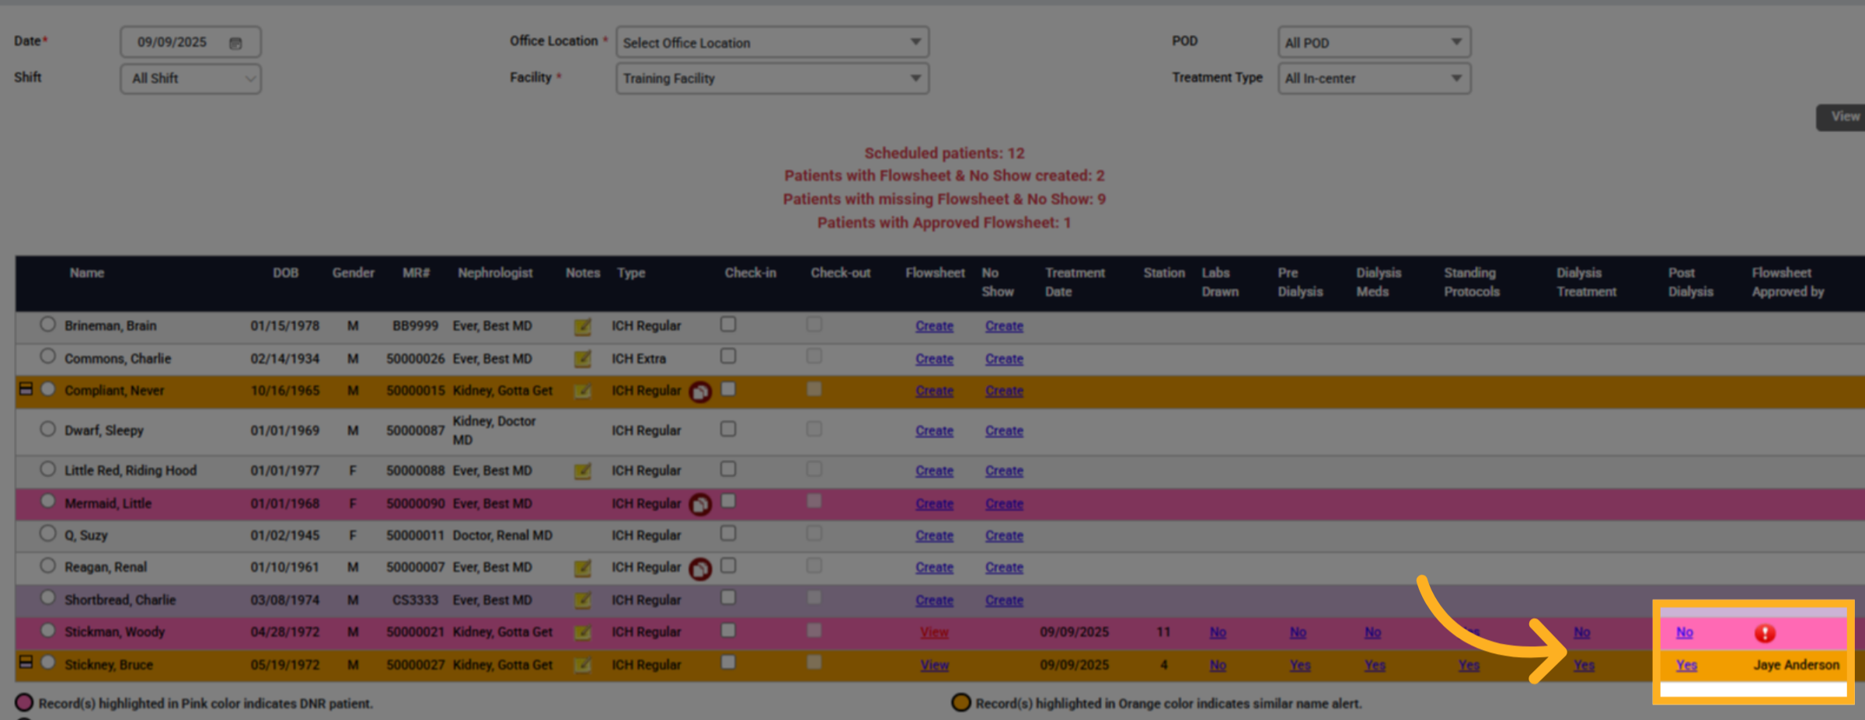
Task: Click the Nephrologist column header
Action: (495, 273)
